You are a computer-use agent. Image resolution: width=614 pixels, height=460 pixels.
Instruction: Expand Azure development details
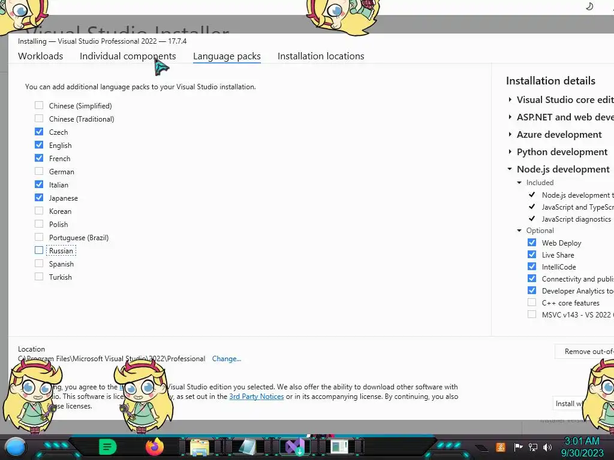pos(510,134)
